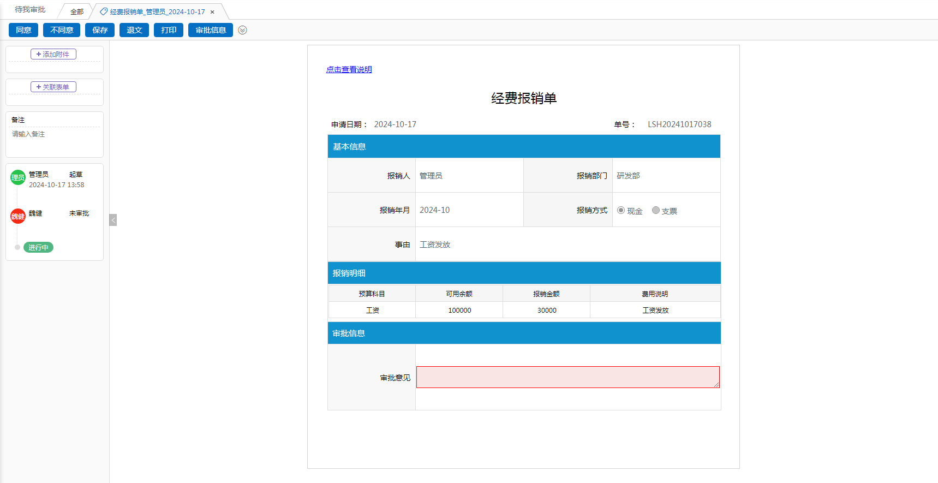Screen dimensions: 938x483
Task: Click the 保存 save button
Action: [x=100, y=30]
